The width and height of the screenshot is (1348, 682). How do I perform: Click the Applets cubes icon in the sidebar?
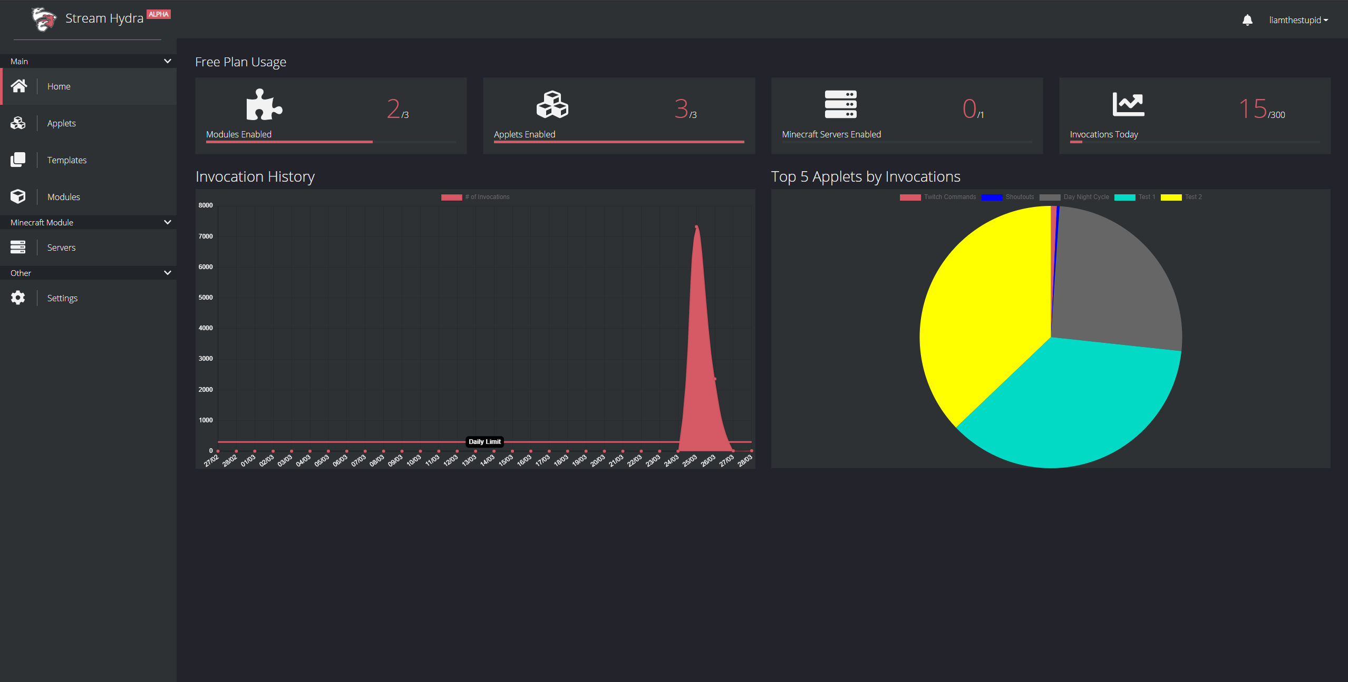point(18,123)
